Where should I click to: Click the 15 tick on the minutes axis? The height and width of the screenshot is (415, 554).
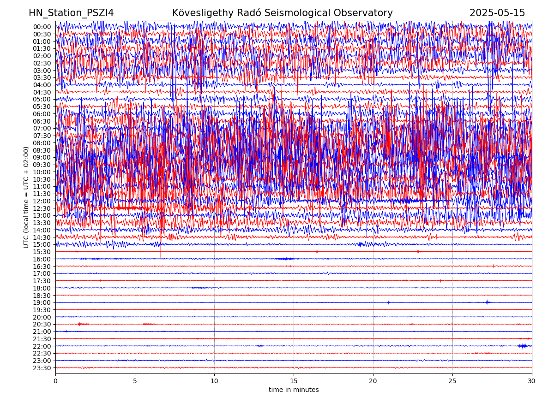click(x=294, y=381)
